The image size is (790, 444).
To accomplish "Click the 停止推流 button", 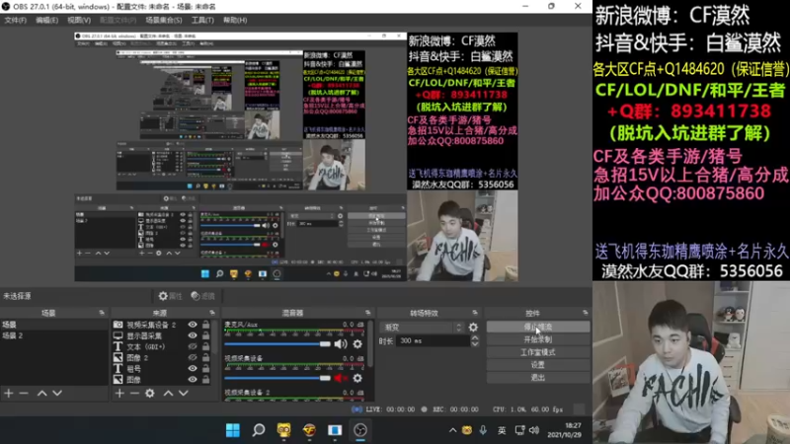I will 537,327.
